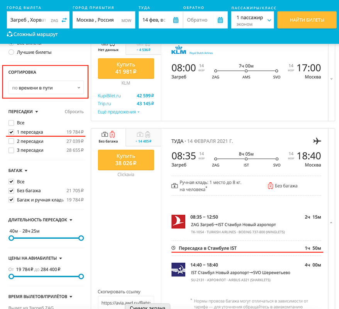Check the 2 пересадки checkbox
This screenshot has width=339, height=309.
pos(12,141)
